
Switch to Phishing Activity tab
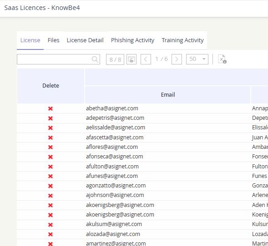pyautogui.click(x=132, y=40)
